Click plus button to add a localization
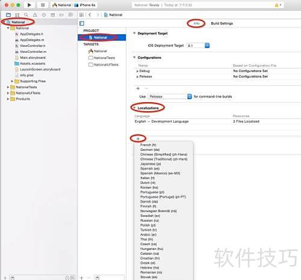This screenshot has height=280, width=301. coord(138,139)
